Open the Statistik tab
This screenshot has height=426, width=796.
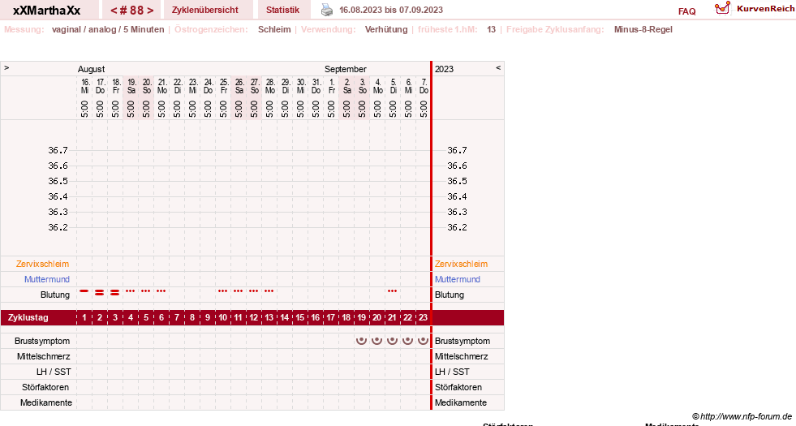[282, 10]
